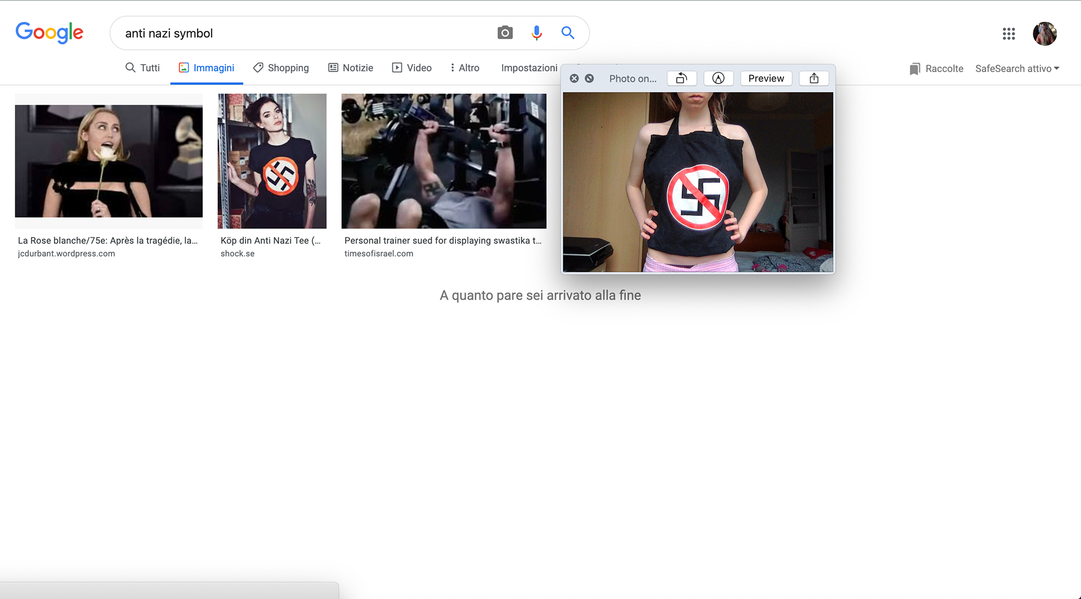1081x599 pixels.
Task: Go to the Notizie tab
Action: (351, 67)
